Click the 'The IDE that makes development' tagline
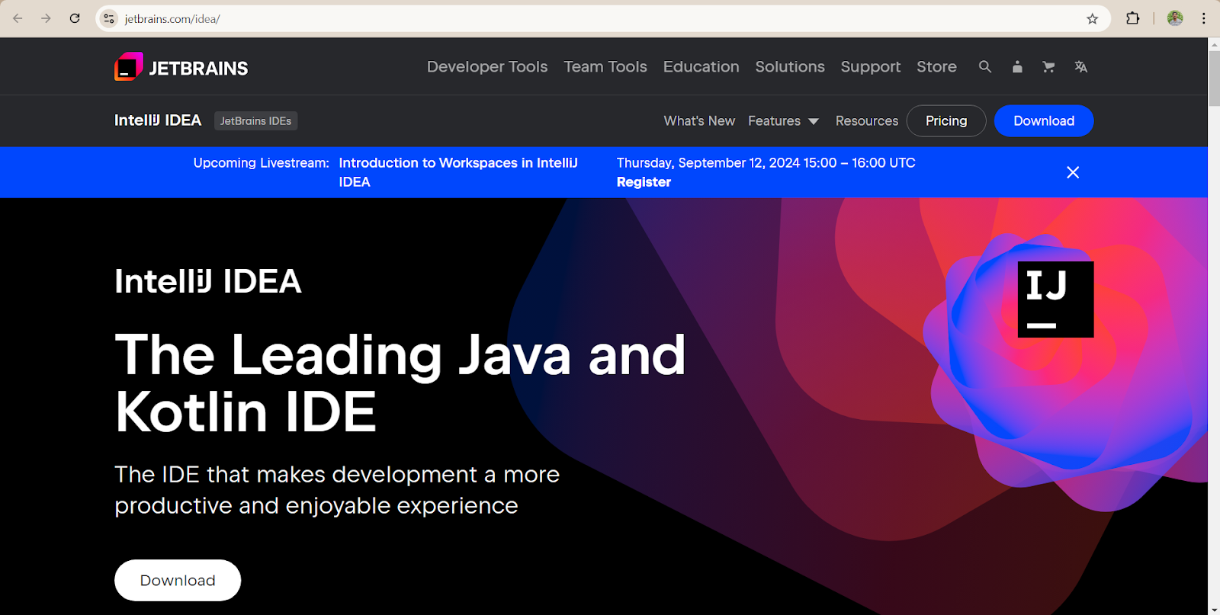 337,490
